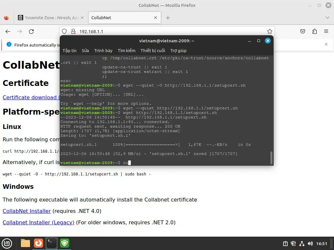The height and width of the screenshot is (250, 334).
Task: Open the tracking protection shield icon
Action: (x=64, y=32)
